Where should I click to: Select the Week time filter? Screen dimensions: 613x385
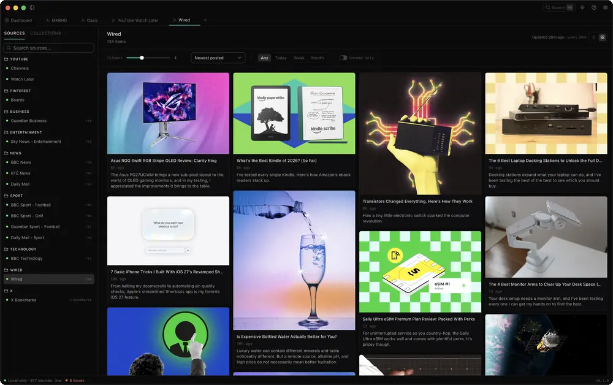pos(299,58)
